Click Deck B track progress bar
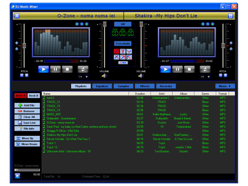Viewport: 248px width, 186px height. point(187,61)
